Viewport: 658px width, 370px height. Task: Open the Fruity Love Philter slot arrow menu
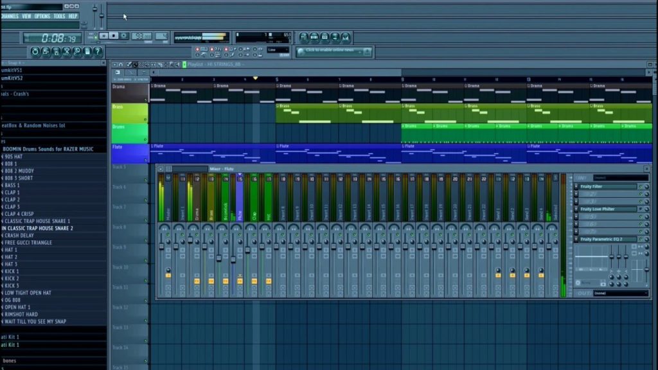point(576,209)
